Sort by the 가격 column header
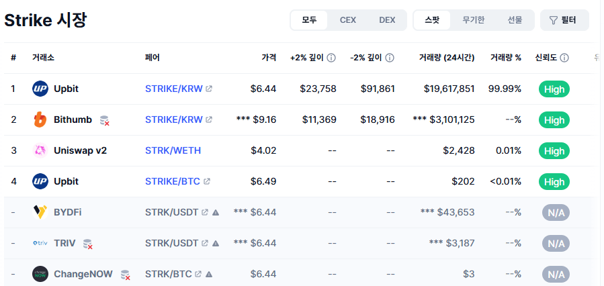The image size is (604, 286). point(269,58)
